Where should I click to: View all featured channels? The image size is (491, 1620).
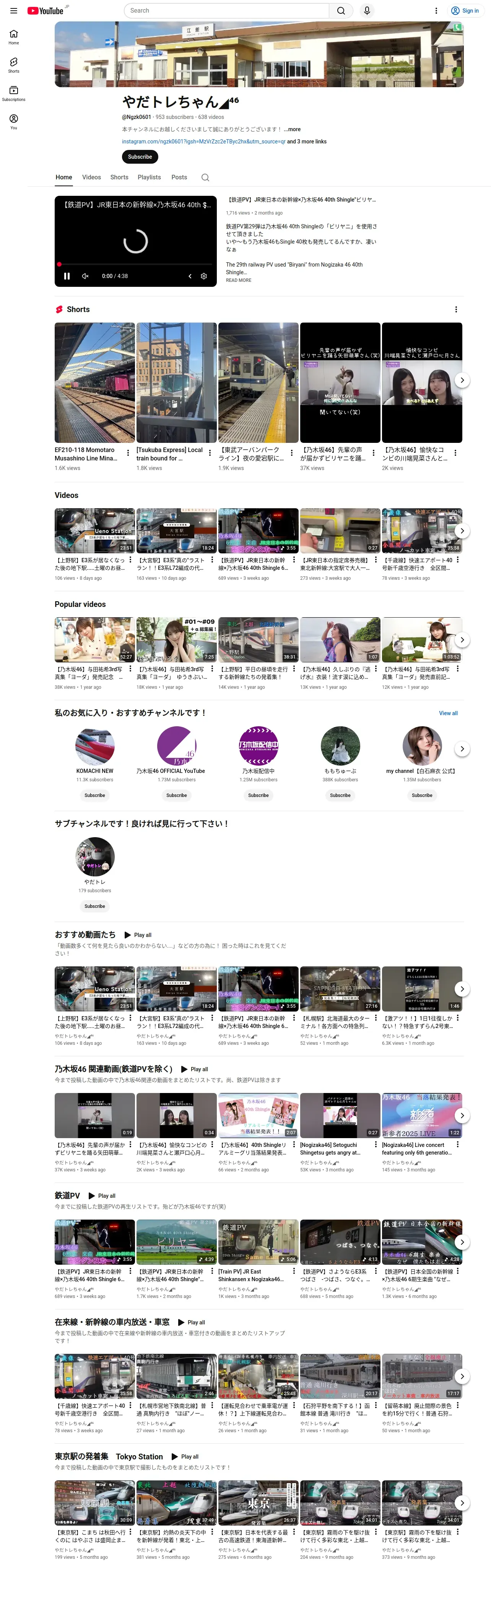(448, 713)
